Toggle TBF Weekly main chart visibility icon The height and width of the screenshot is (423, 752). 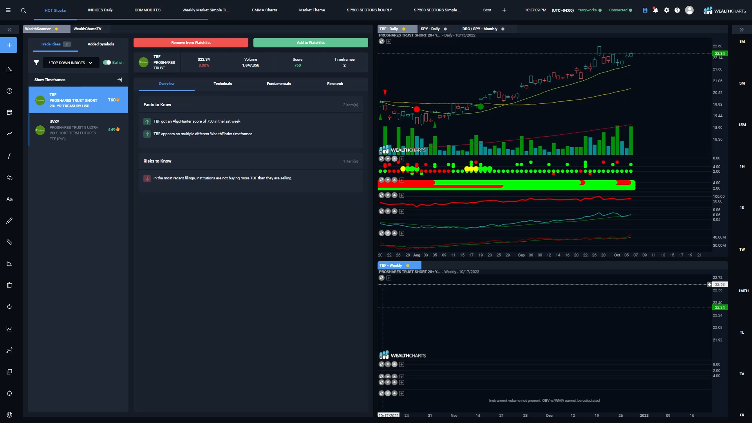click(381, 278)
